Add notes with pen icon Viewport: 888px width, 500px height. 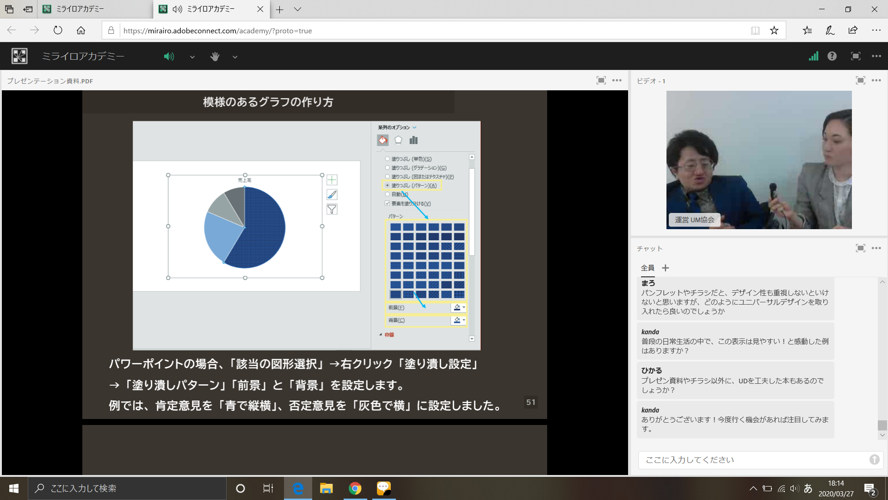830,31
